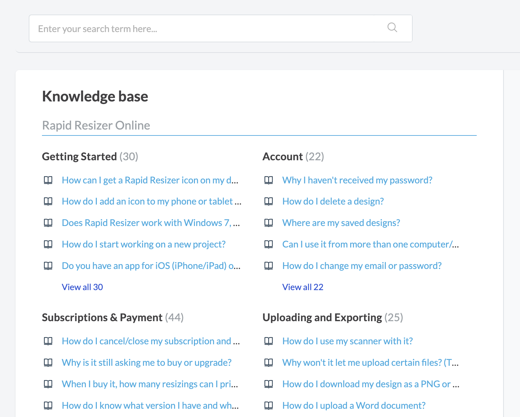Open the Subscriptions & Payment category heading
This screenshot has width=520, height=417.
click(x=102, y=318)
